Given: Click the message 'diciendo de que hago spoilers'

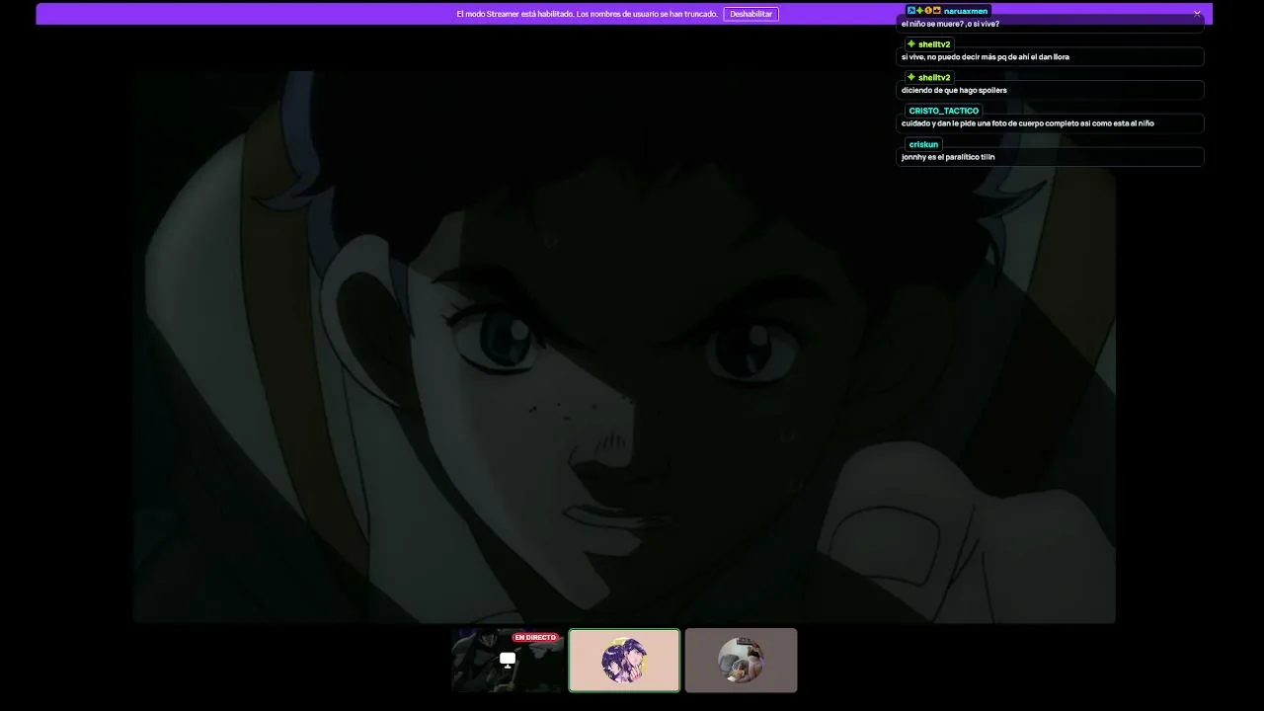Looking at the screenshot, I should [954, 91].
